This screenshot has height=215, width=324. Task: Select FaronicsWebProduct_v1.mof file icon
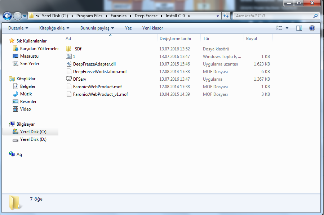[69, 94]
